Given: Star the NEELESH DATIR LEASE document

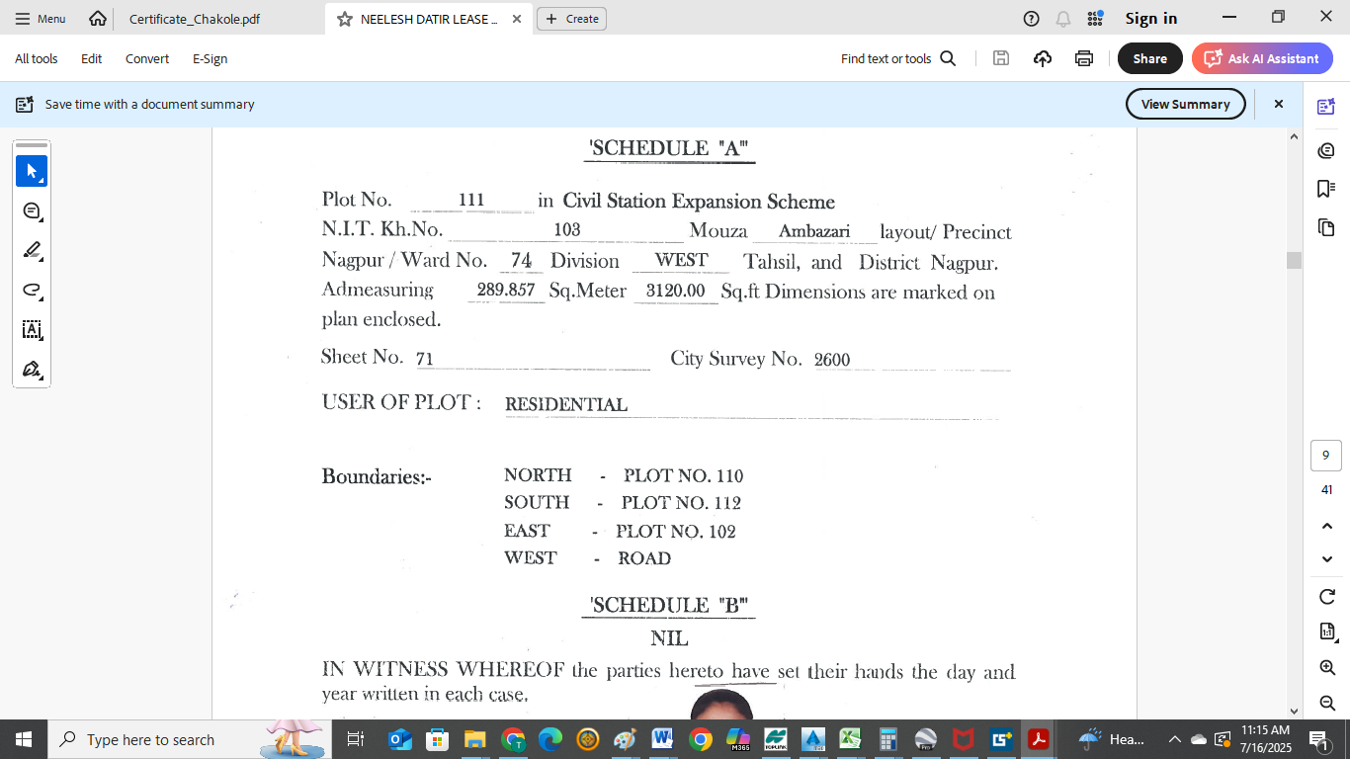Looking at the screenshot, I should point(345,19).
